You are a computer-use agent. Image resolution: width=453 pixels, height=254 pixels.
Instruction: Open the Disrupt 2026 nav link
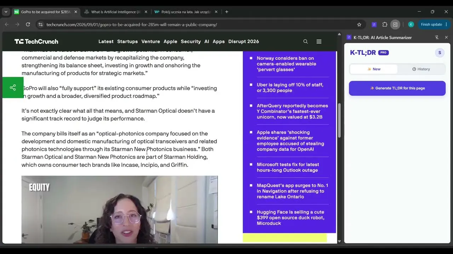243,41
